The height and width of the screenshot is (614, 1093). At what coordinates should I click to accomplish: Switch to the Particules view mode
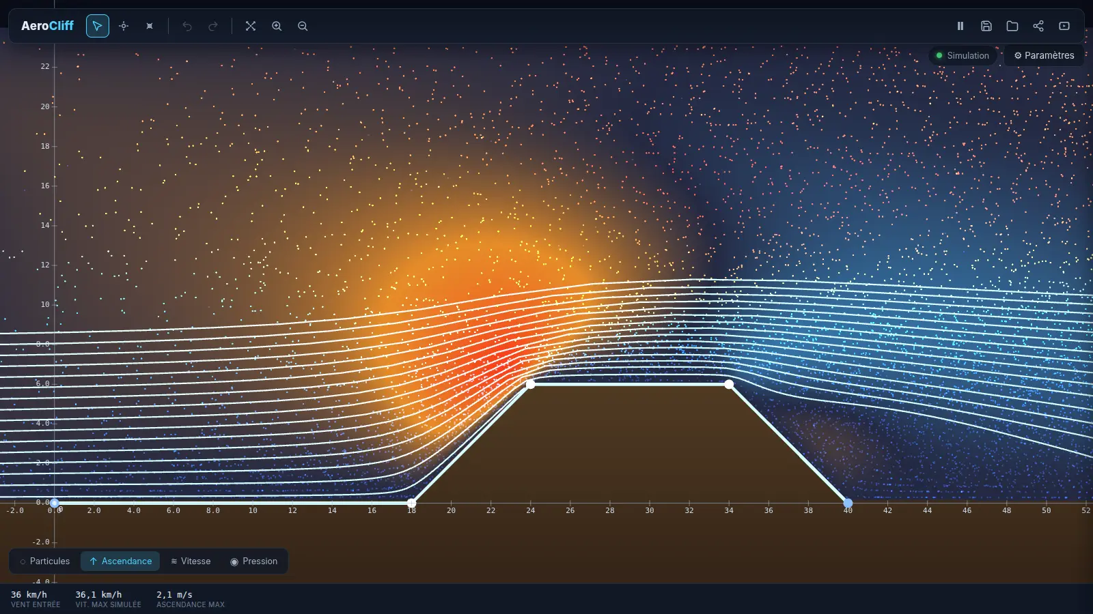pyautogui.click(x=45, y=561)
